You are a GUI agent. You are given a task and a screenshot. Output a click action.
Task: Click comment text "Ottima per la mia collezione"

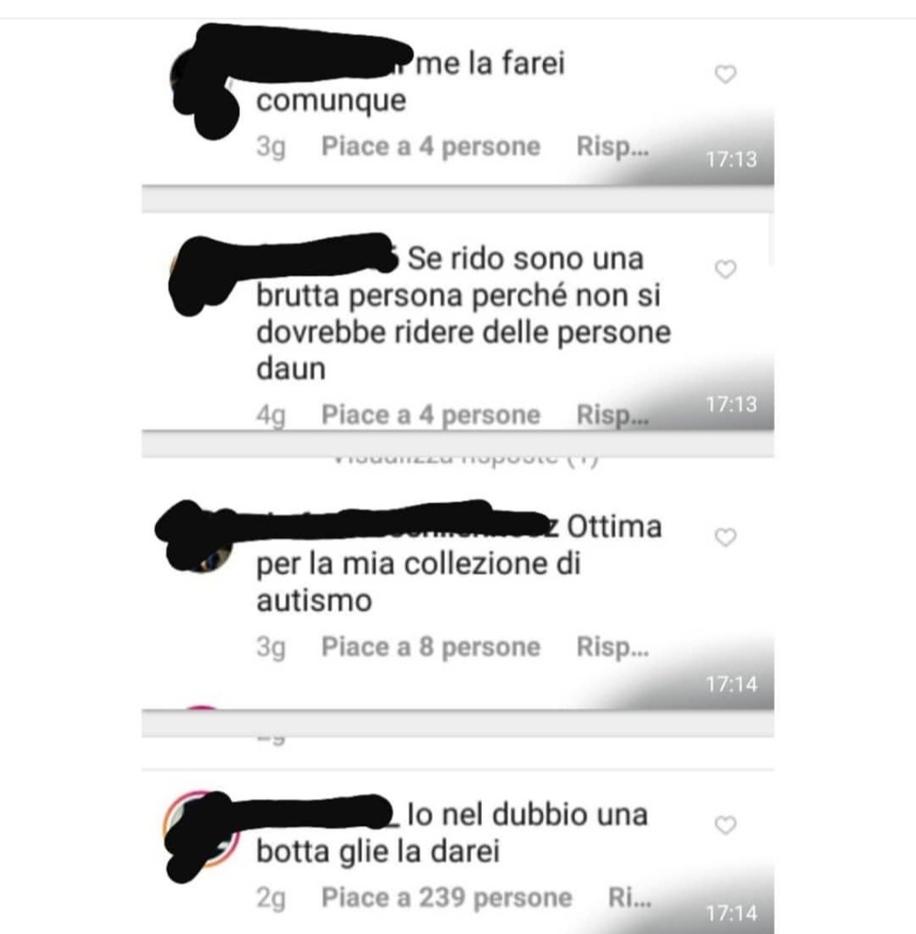[x=459, y=563]
